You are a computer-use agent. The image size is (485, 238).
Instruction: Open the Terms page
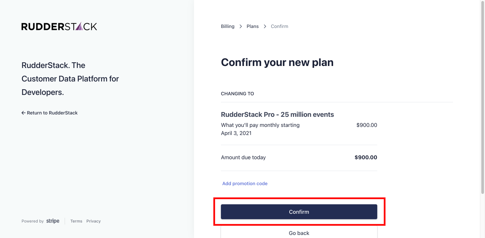tap(76, 221)
